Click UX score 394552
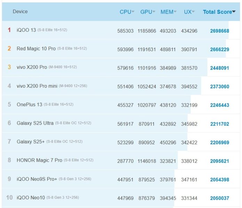The height and width of the screenshot is (208, 242). click(x=189, y=87)
